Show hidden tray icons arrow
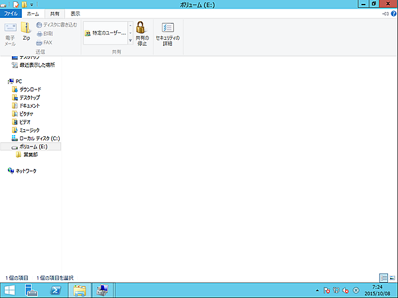The image size is (398, 298). click(317, 291)
